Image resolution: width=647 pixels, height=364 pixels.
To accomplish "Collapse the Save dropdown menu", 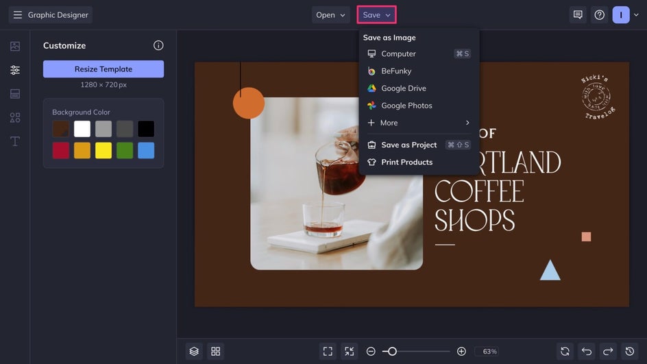I will pyautogui.click(x=376, y=15).
